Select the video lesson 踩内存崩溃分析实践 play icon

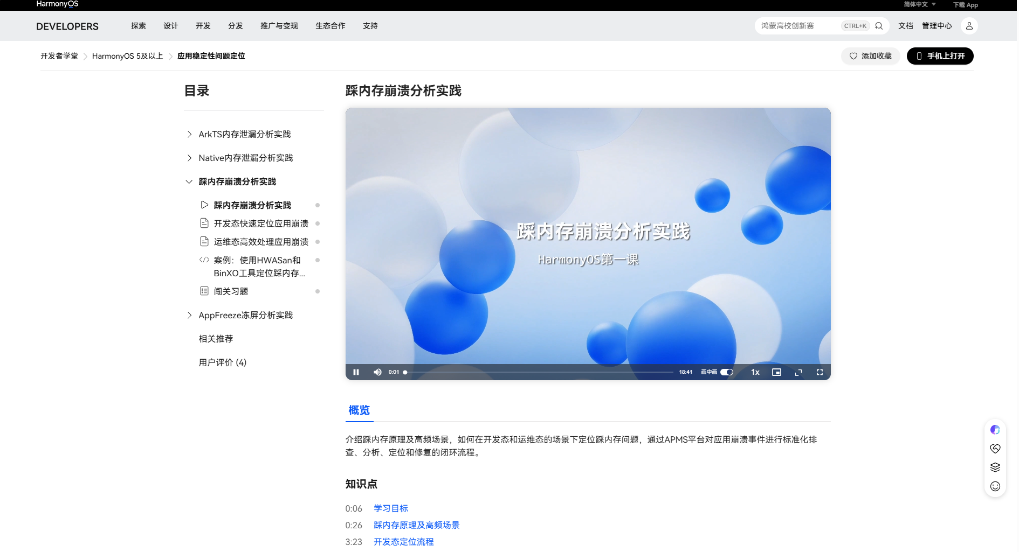[x=204, y=205]
